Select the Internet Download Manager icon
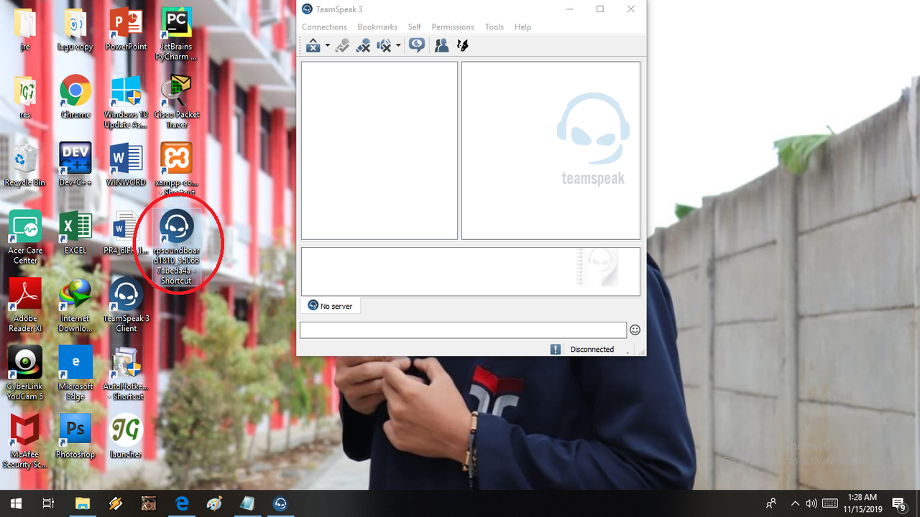Image resolution: width=920 pixels, height=517 pixels. (75, 305)
